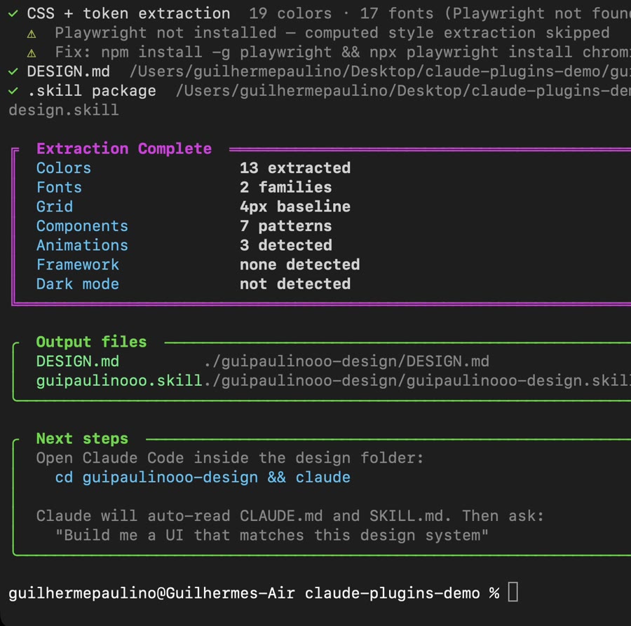The width and height of the screenshot is (631, 626).
Task: Click the 'cd guipaulinooo-design && claude' command
Action: coord(203,478)
